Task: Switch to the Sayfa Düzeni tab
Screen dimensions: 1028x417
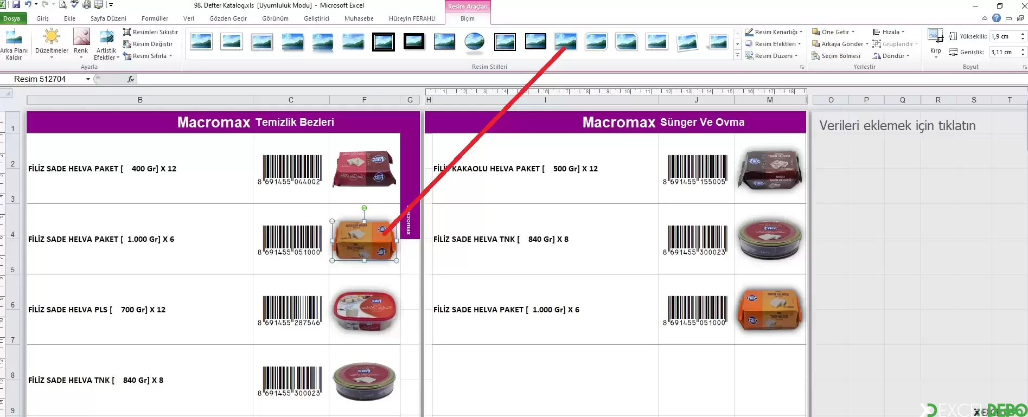Action: [x=108, y=18]
